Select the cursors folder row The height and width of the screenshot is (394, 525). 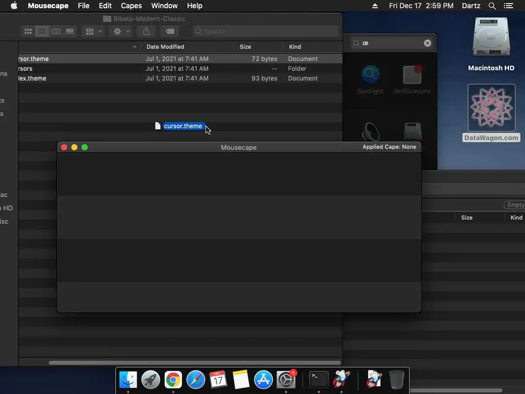[x=180, y=68]
